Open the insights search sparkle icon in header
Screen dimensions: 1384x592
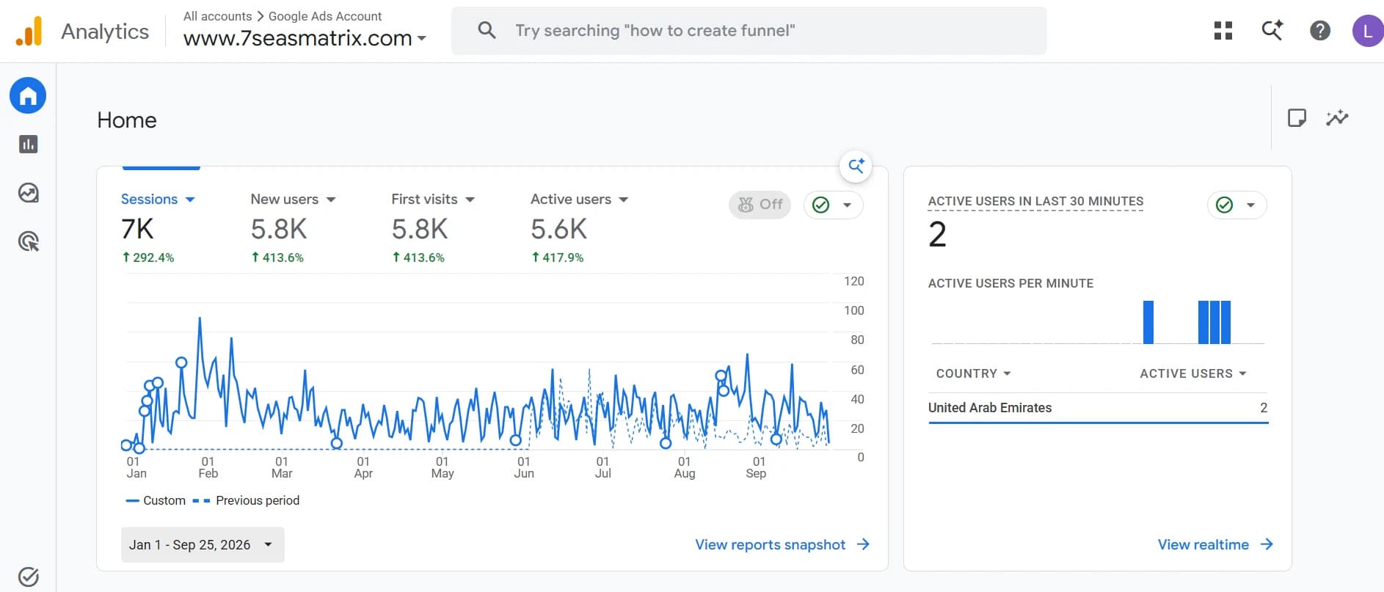(x=1272, y=31)
